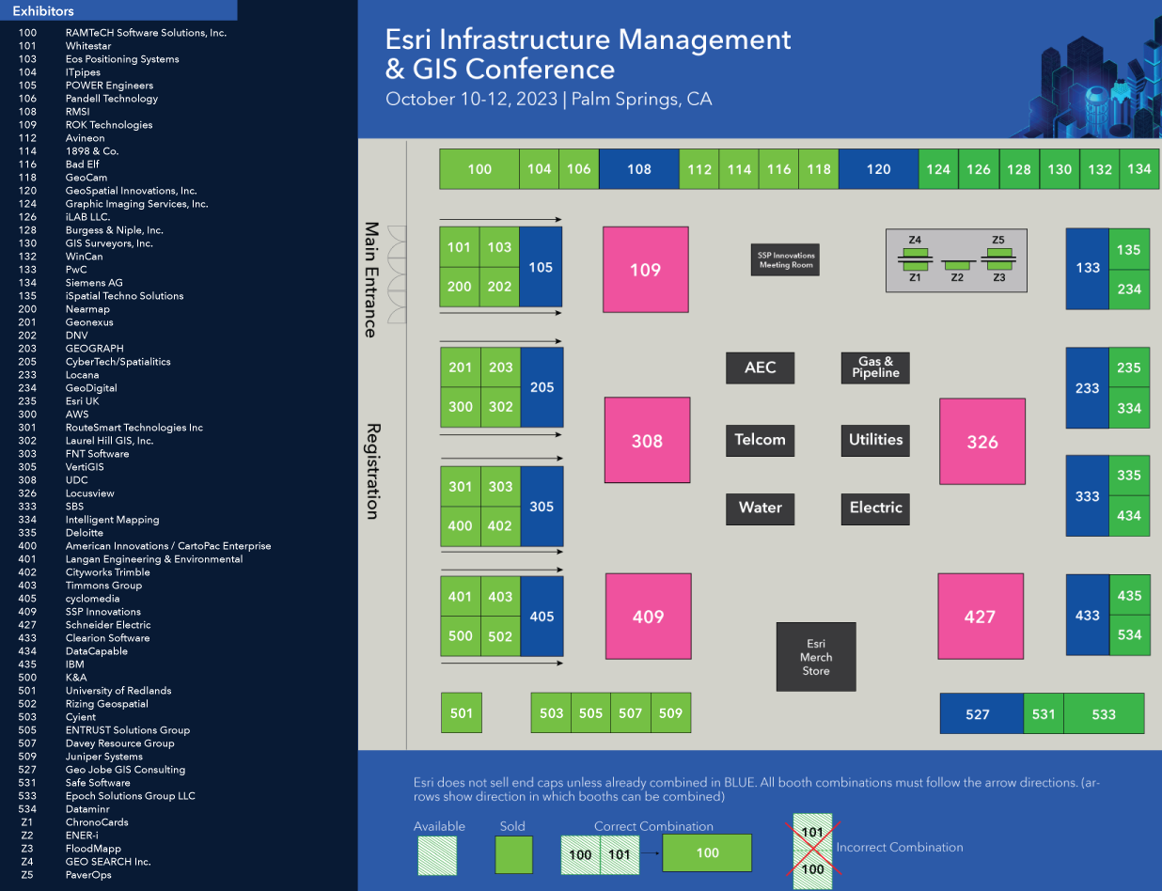Click green booth 134 in top row
The image size is (1162, 891).
[1139, 169]
